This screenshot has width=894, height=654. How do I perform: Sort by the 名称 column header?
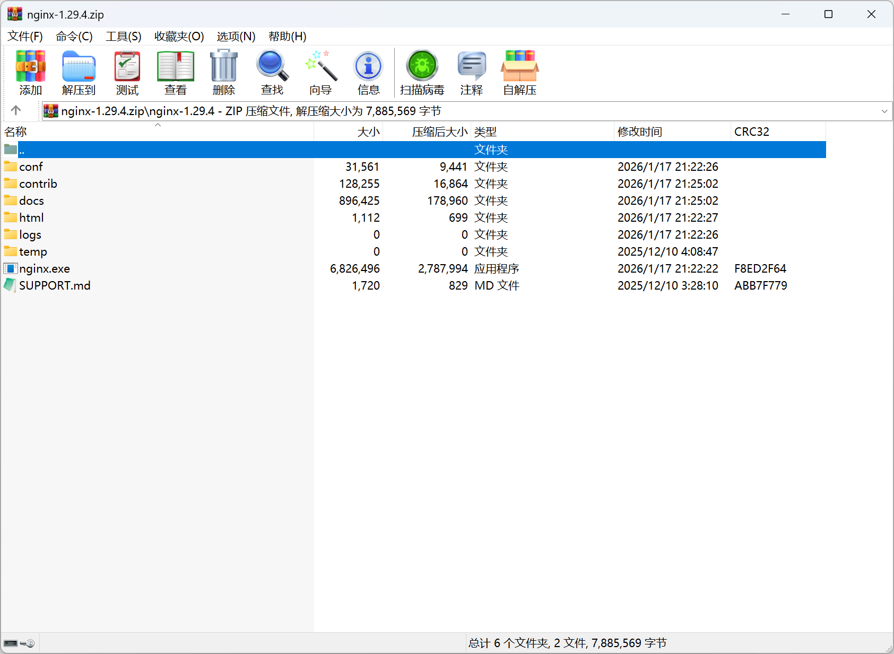tap(158, 132)
